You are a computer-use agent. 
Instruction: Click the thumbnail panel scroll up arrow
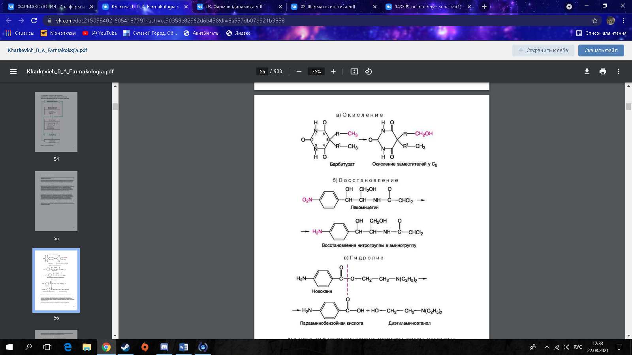[115, 86]
